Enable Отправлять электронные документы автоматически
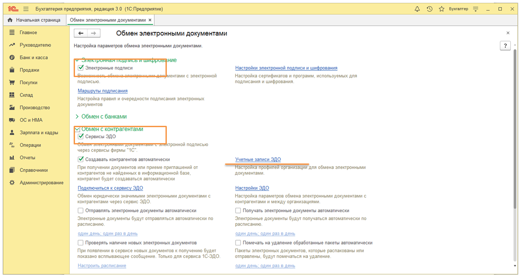 coord(81,211)
